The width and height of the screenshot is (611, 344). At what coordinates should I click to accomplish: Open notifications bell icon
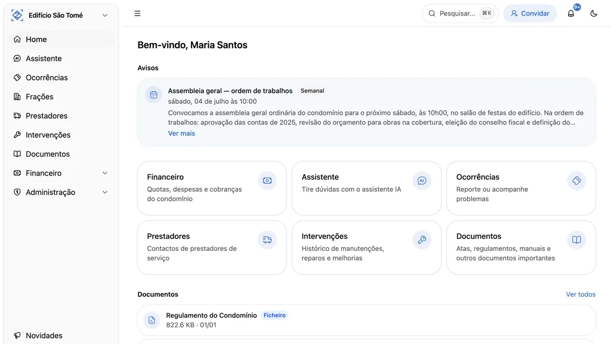[x=571, y=14]
